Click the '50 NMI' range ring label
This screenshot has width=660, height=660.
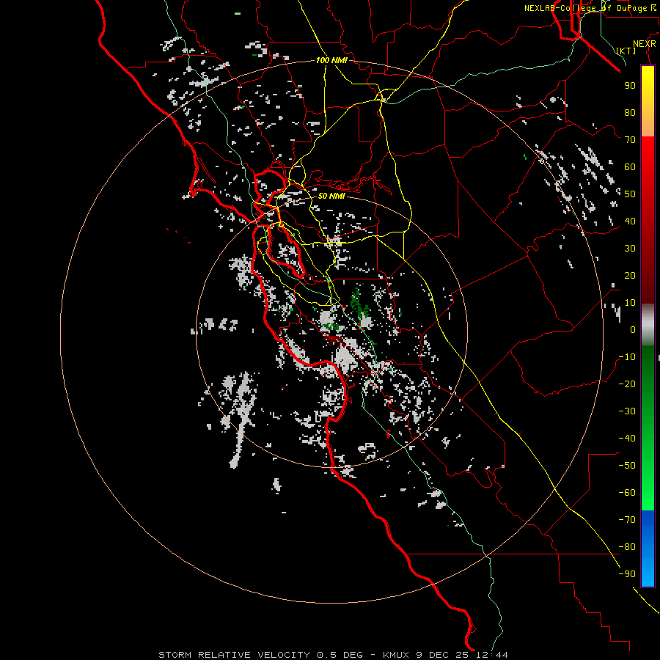click(x=331, y=196)
